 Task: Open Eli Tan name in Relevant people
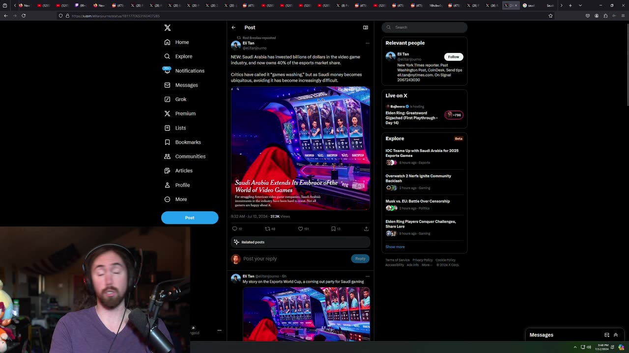(x=403, y=54)
